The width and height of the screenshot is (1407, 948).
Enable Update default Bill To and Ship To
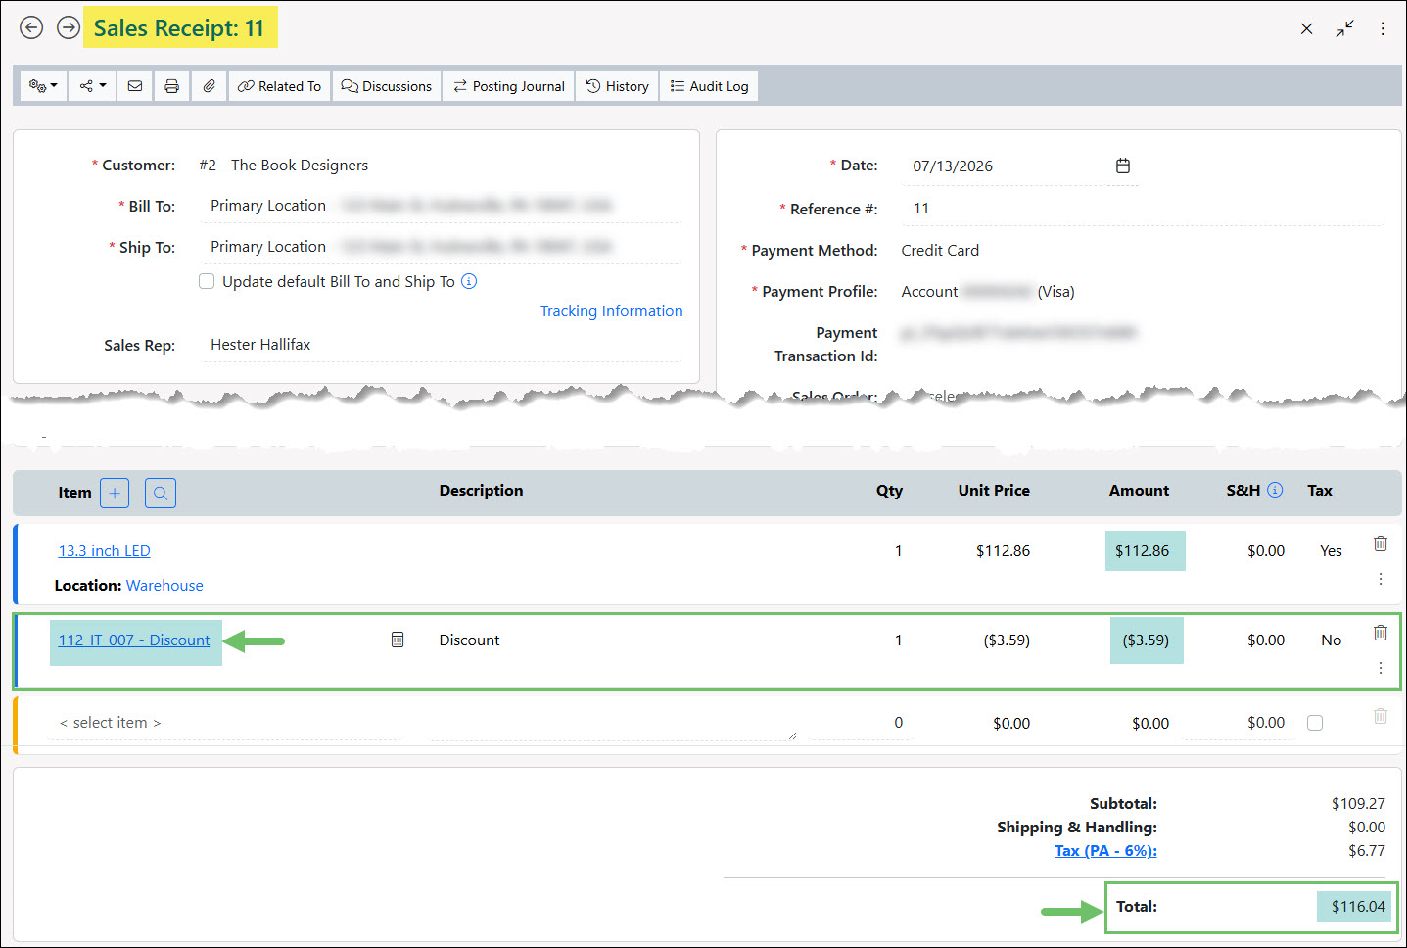(x=207, y=281)
